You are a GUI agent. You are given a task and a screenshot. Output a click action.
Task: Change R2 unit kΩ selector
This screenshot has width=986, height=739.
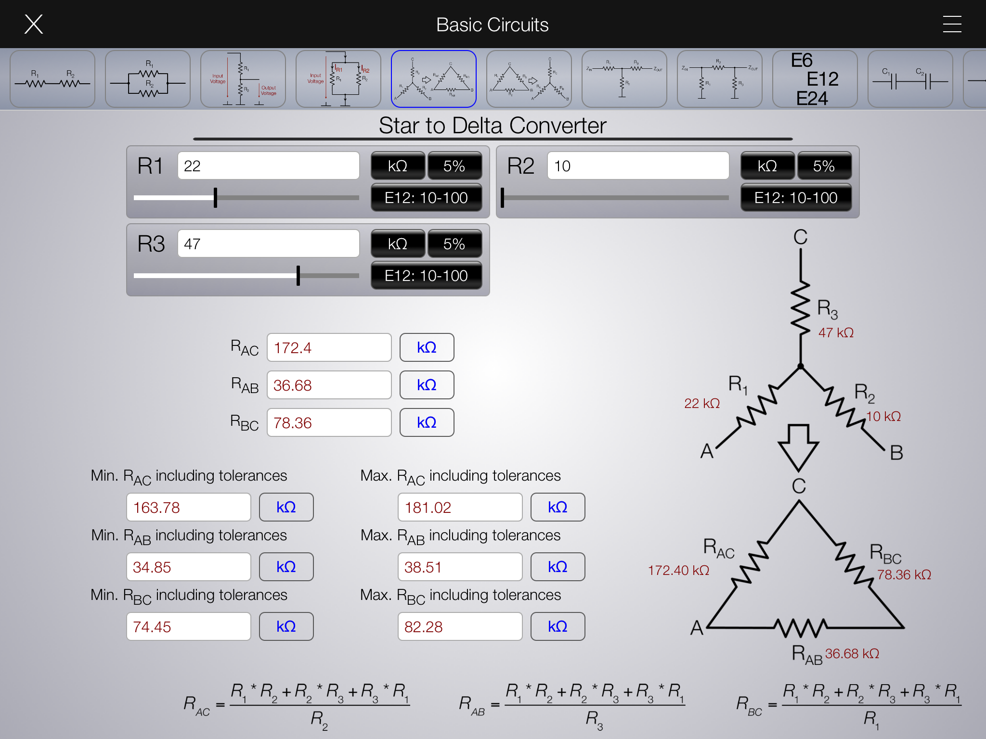pyautogui.click(x=767, y=166)
